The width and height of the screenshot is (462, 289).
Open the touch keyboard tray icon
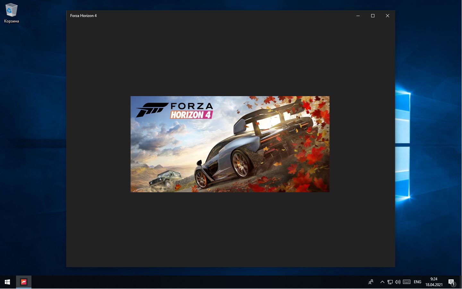(406, 282)
